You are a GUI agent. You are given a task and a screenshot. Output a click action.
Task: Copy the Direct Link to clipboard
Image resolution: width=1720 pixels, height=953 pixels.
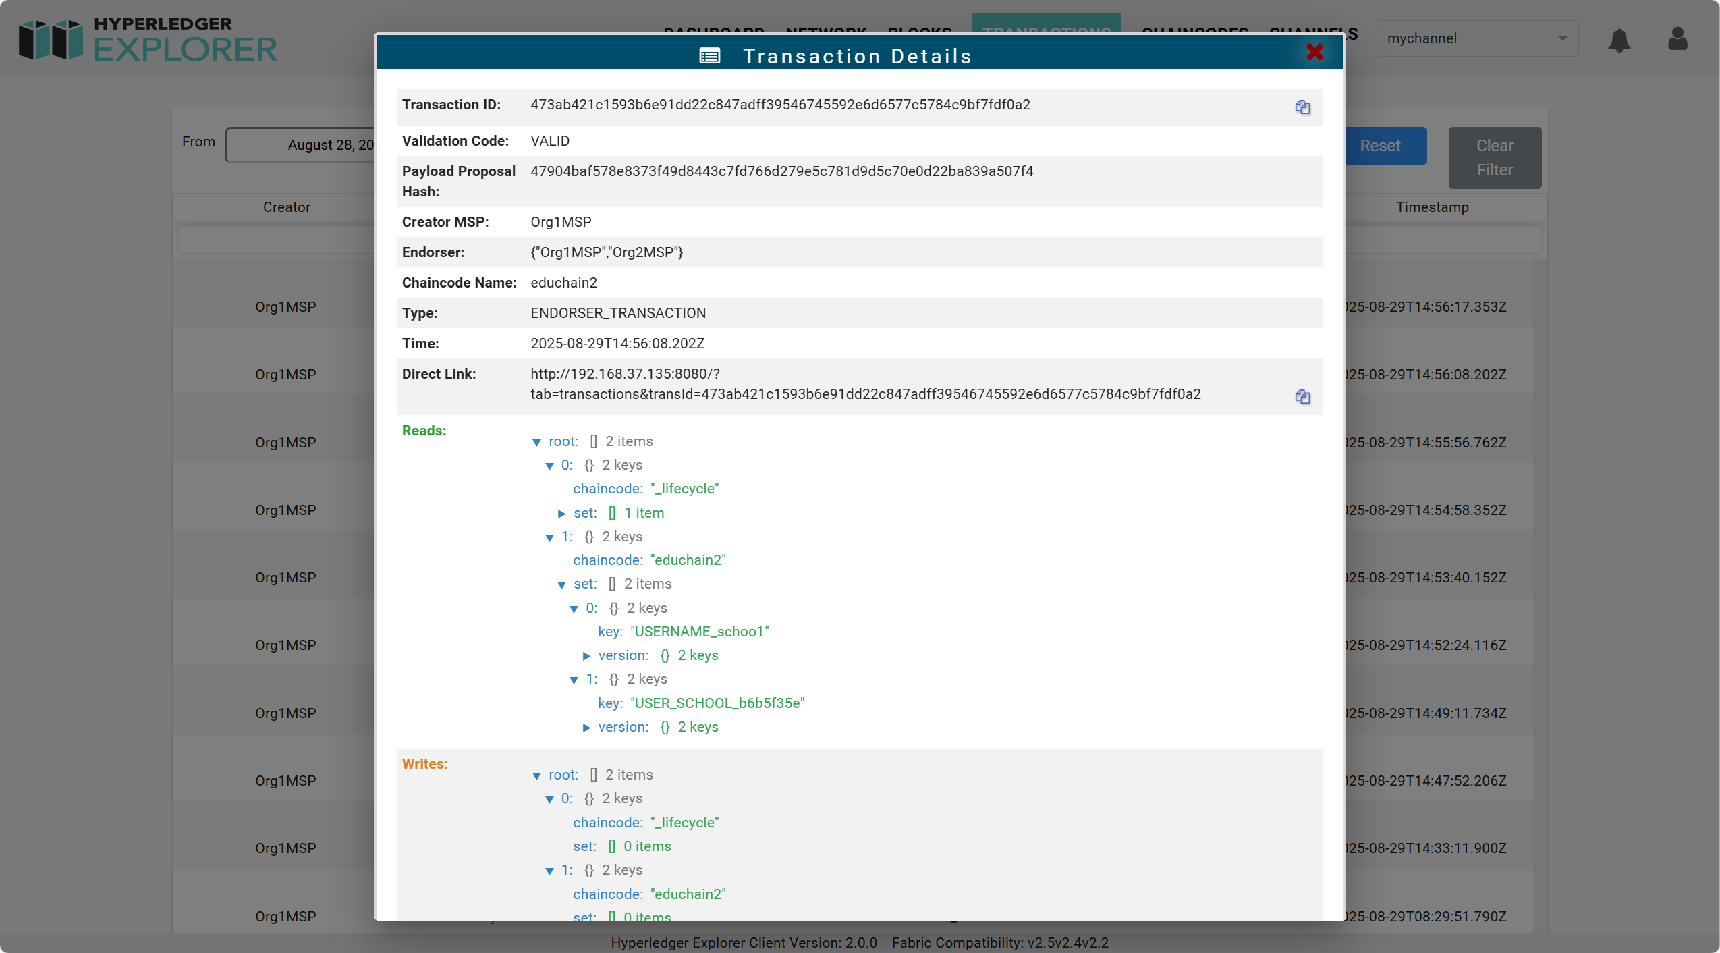[1302, 396]
